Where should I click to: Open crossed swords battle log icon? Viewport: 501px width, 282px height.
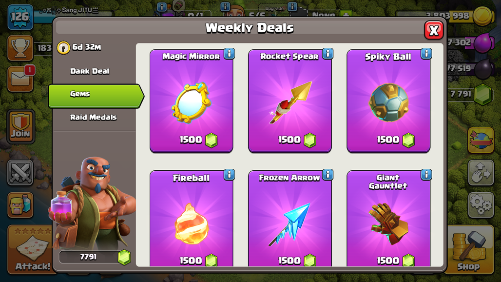[x=20, y=173]
